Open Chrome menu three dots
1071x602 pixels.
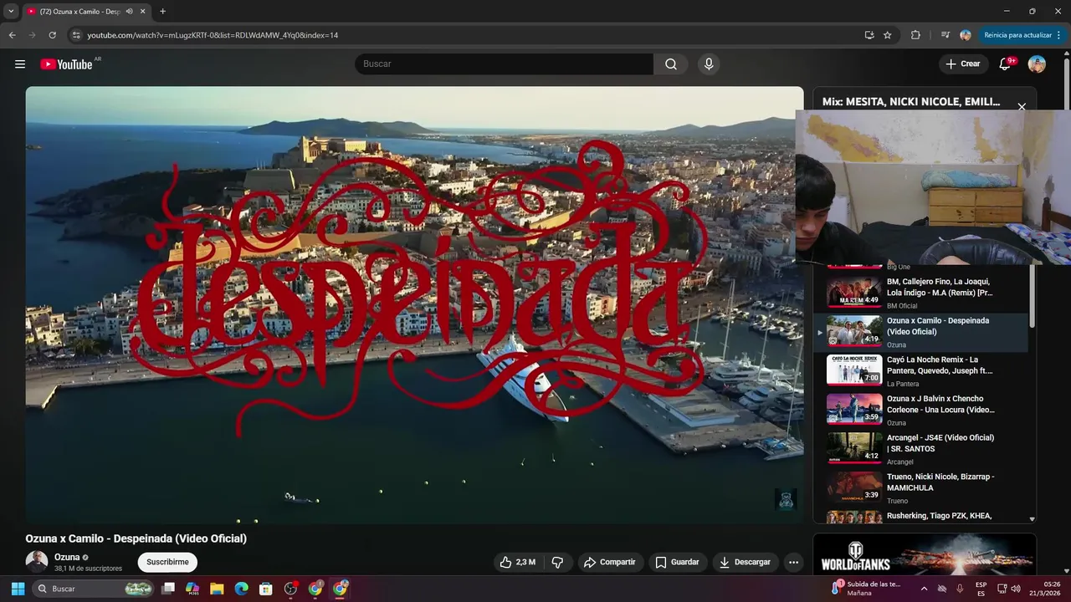click(x=1058, y=35)
